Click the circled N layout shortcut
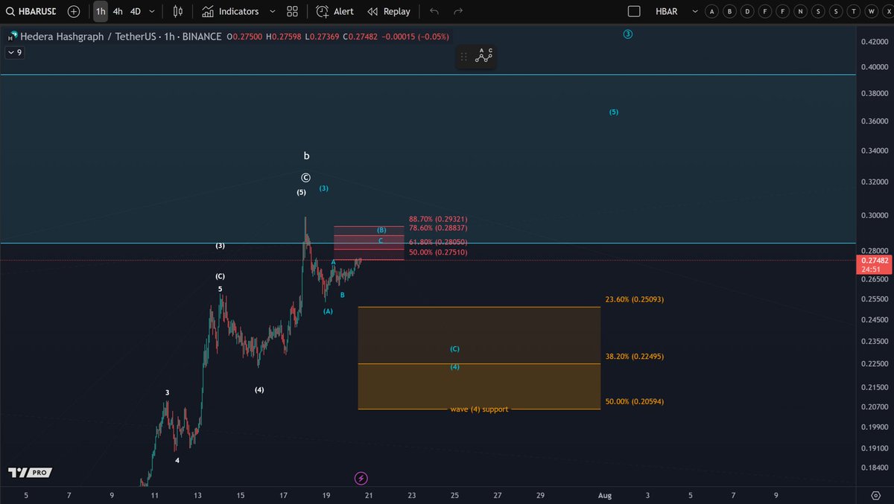The height and width of the screenshot is (504, 894). 800,11
